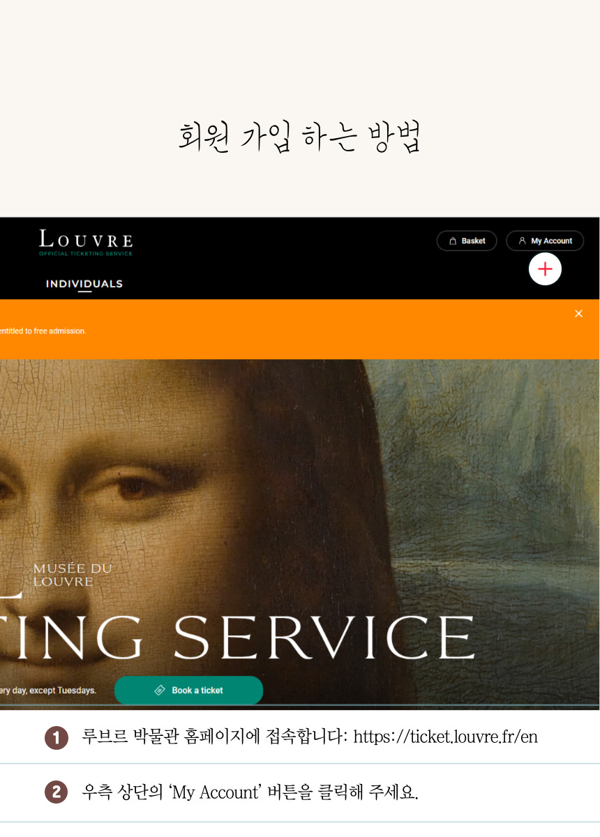
Task: Click the 'TING SERVICE' hero heading
Action: click(237, 637)
